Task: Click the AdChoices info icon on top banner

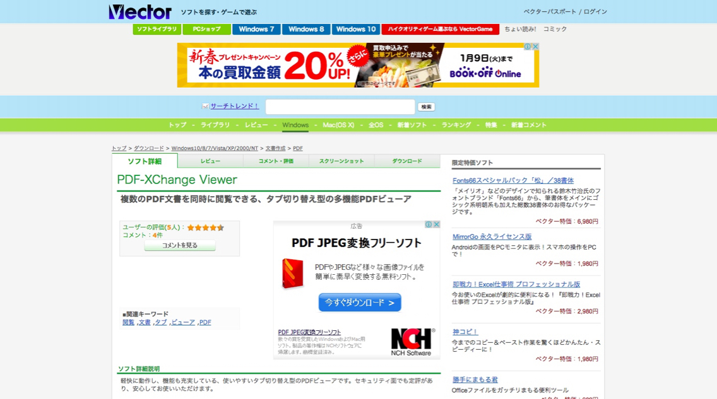Action: (x=528, y=47)
